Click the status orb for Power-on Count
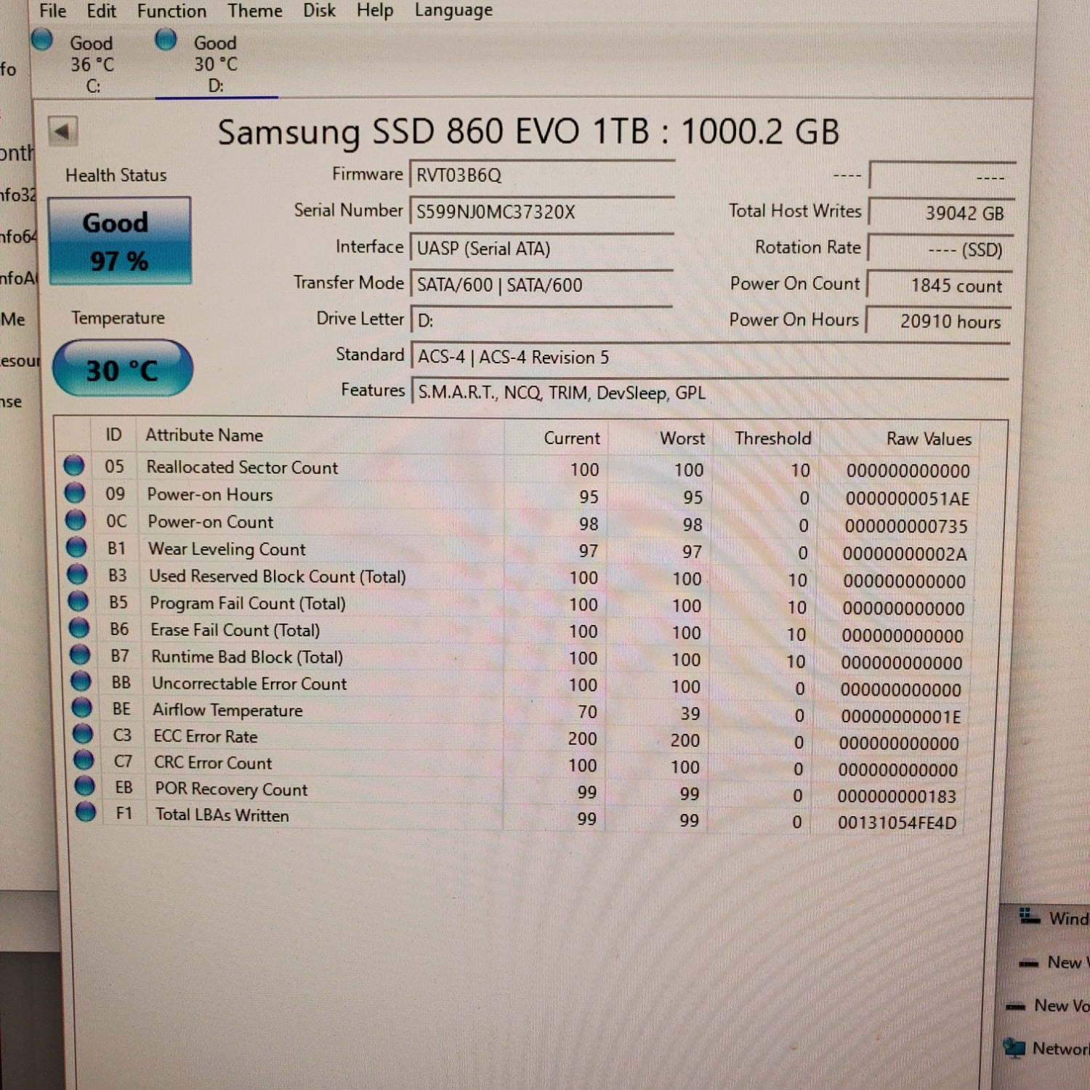 (76, 520)
